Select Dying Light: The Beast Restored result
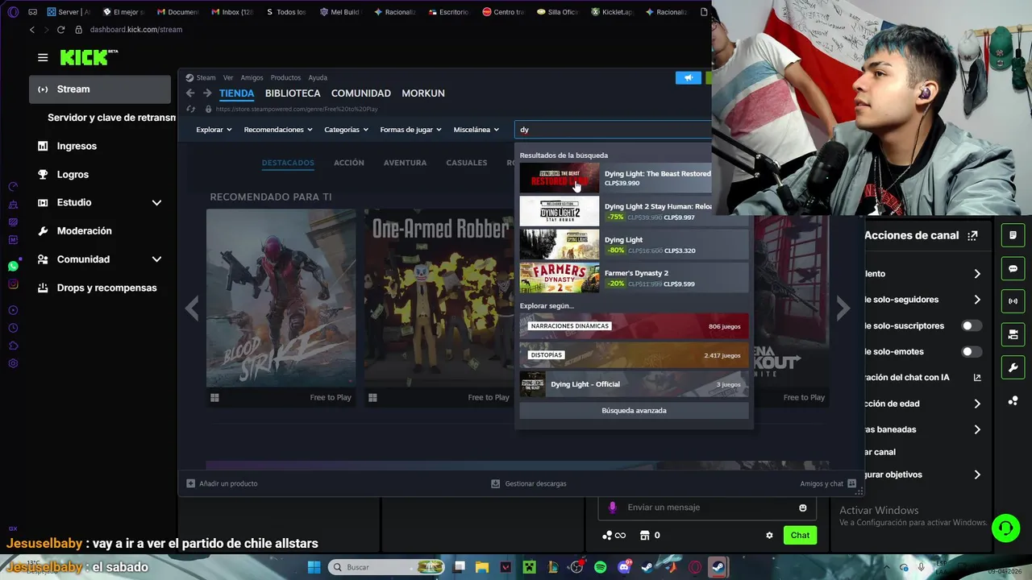The width and height of the screenshot is (1032, 580). pyautogui.click(x=615, y=178)
